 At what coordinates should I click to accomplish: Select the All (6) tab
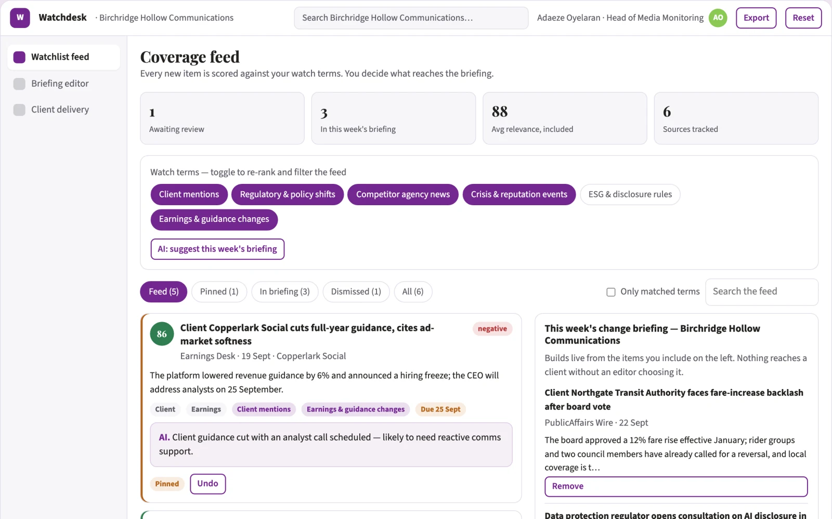[412, 291]
